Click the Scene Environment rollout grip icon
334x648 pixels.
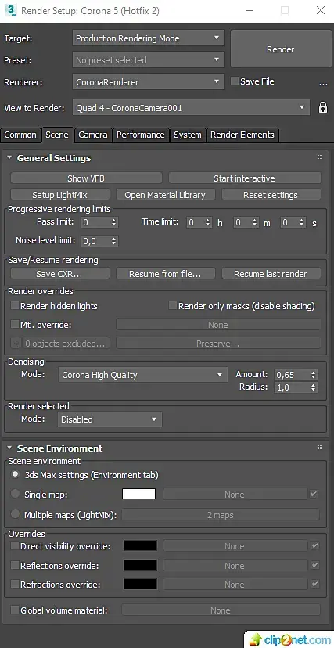(320, 448)
